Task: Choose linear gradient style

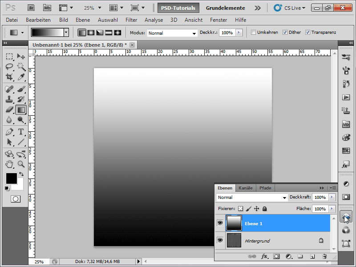Action: point(82,32)
